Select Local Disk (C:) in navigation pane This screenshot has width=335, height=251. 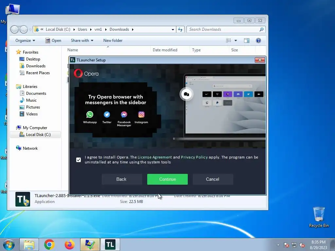[x=35, y=134]
